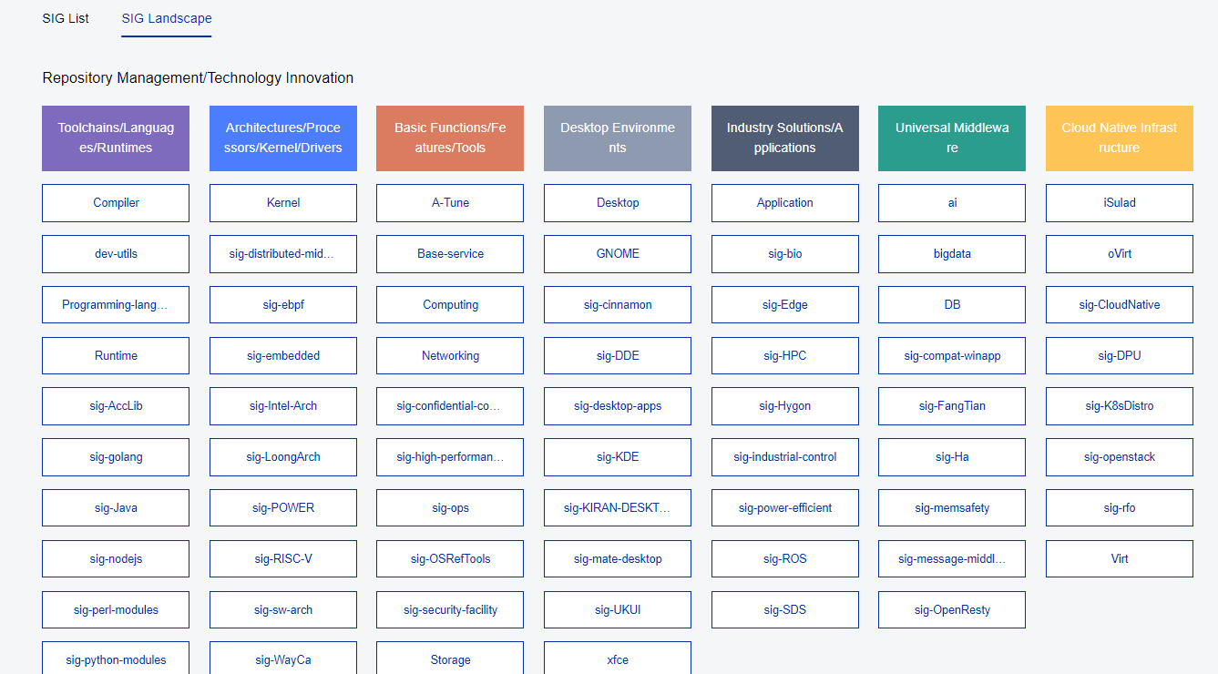Open the sig-golang entry
Image resolution: width=1218 pixels, height=674 pixels.
pos(116,457)
